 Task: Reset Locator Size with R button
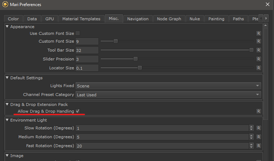(258, 68)
